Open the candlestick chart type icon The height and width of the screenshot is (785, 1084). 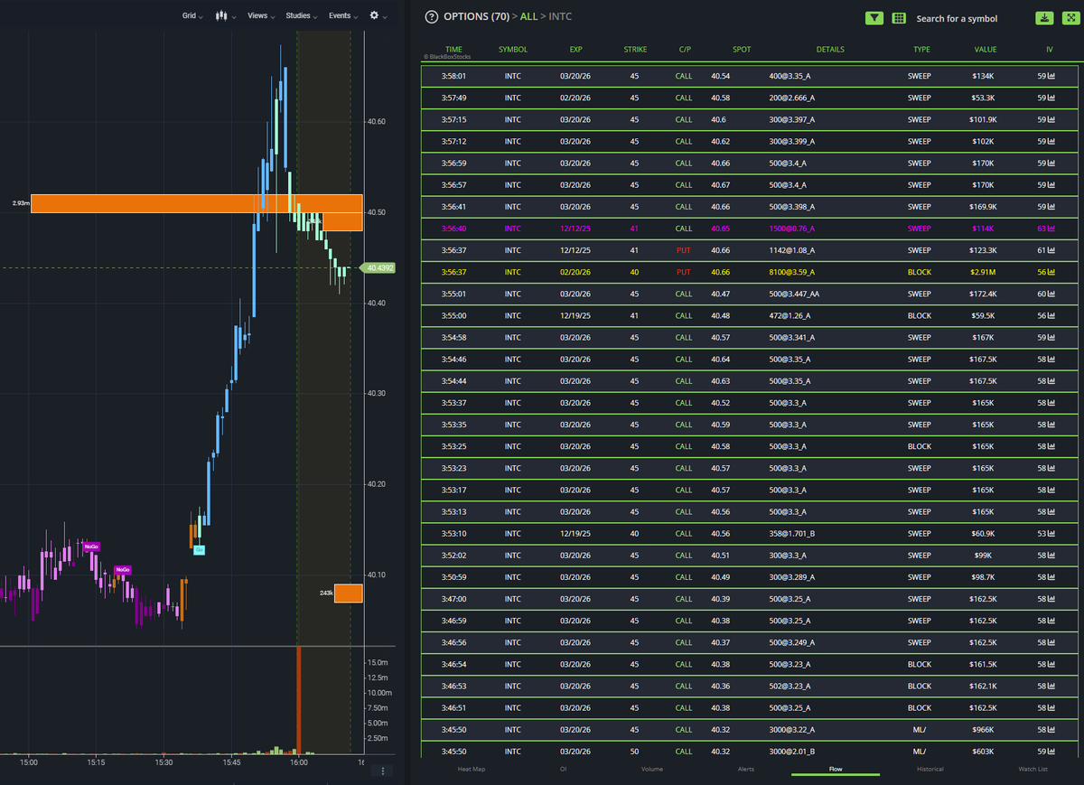pos(220,16)
